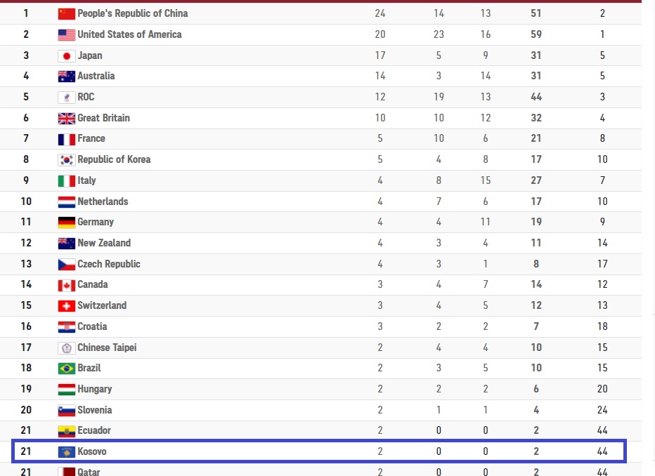Click the Brazil flag icon
Viewport: 655px width, 476px height.
pos(67,369)
